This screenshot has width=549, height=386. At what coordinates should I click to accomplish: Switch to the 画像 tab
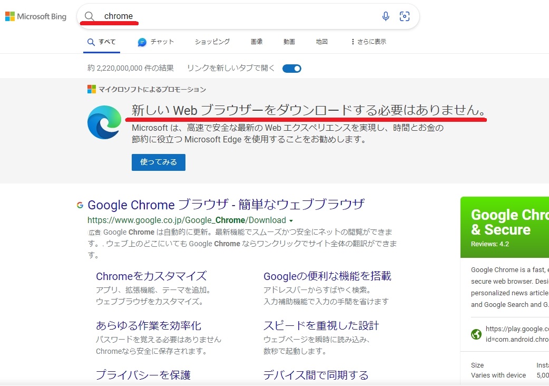point(257,42)
